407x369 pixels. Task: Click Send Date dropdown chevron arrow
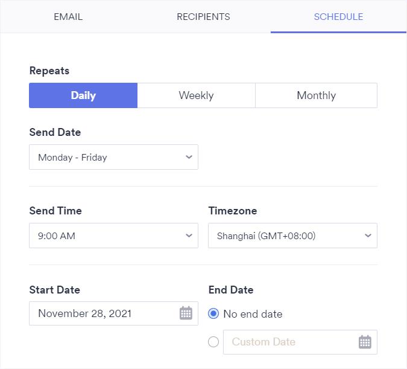tap(189, 157)
